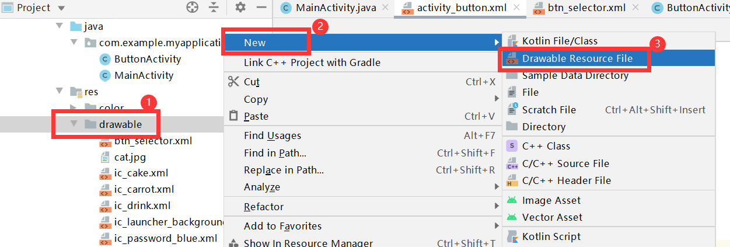Click the locate/select opened file target icon
This screenshot has height=247, width=730.
coord(192,8)
